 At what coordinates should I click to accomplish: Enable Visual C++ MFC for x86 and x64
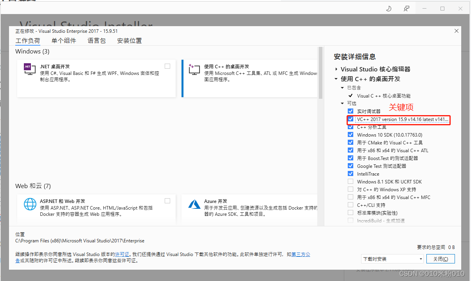351,197
